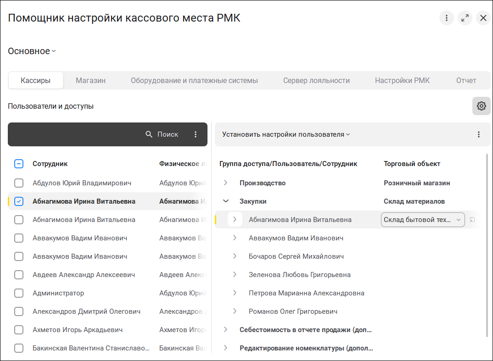Open three-dot menu beside search field
Screen dimensions: 493x361
click(x=196, y=134)
